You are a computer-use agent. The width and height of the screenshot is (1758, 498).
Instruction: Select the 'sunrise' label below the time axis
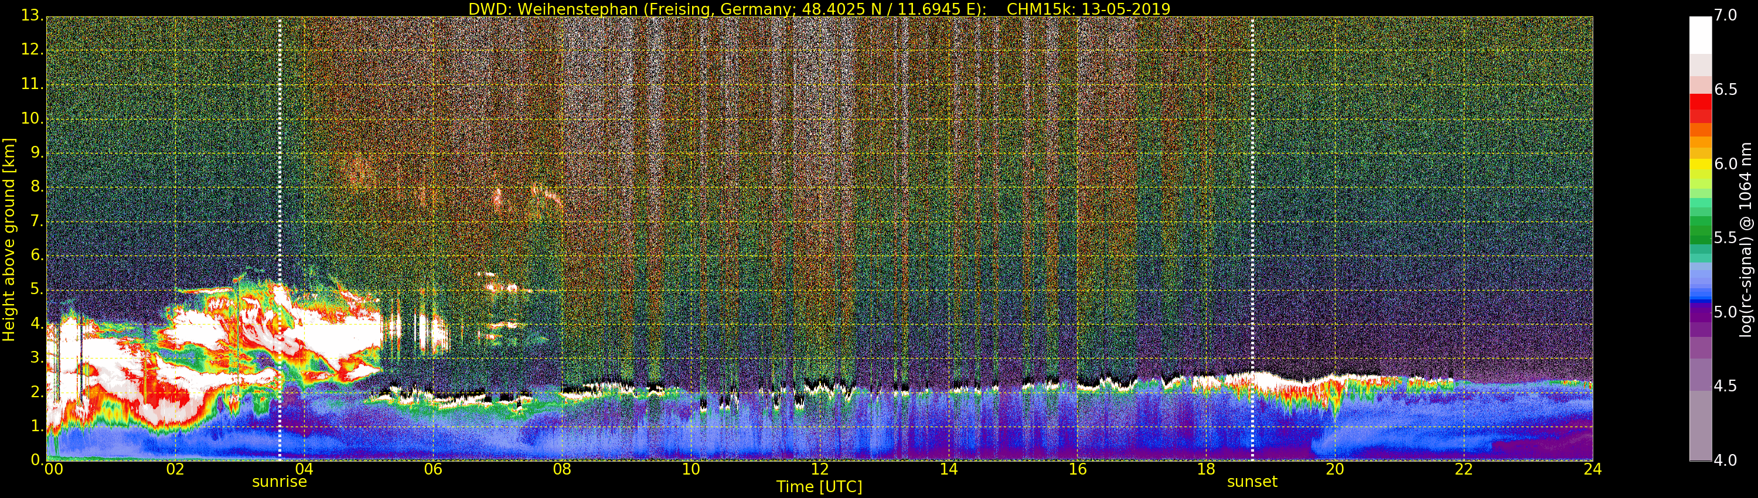[279, 482]
